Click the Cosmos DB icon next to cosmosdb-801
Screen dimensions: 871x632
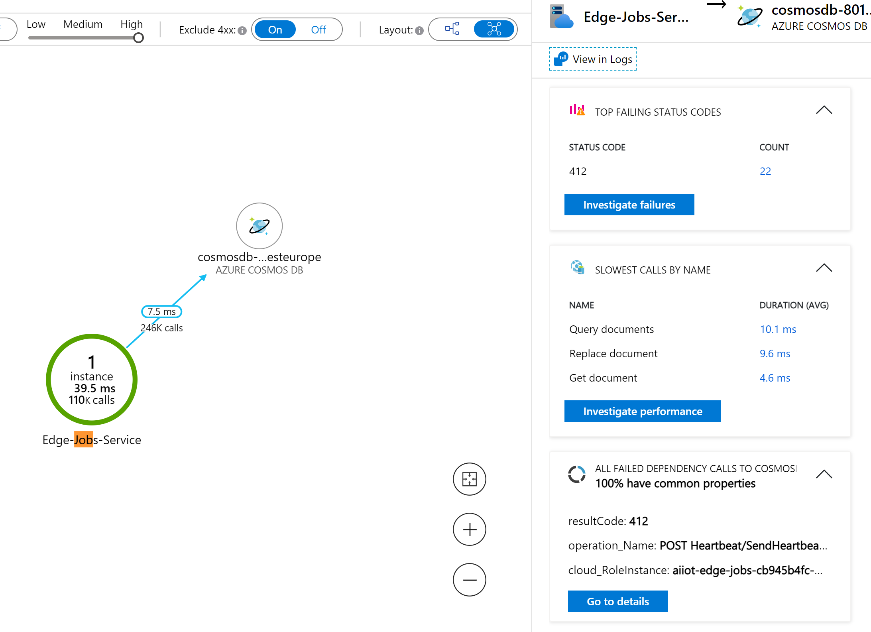[749, 16]
